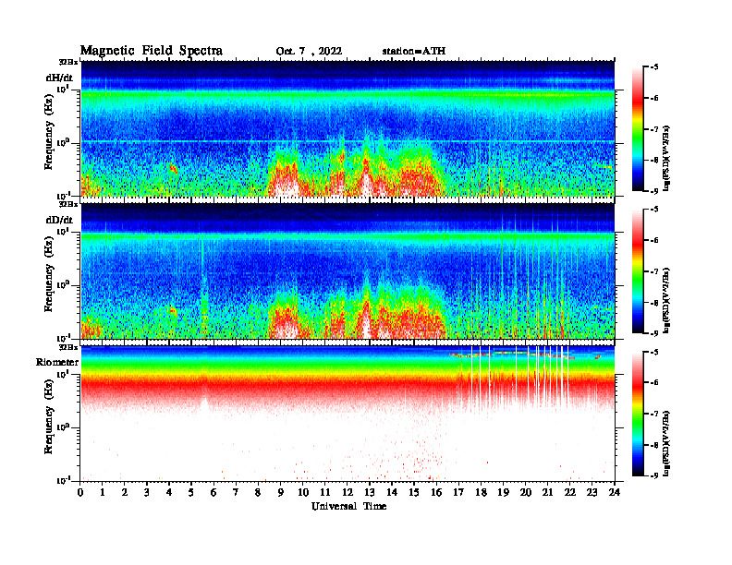Image resolution: width=732 pixels, height=565 pixels.
Task: Click the Riometer panel color scale bar
Action: [638, 414]
